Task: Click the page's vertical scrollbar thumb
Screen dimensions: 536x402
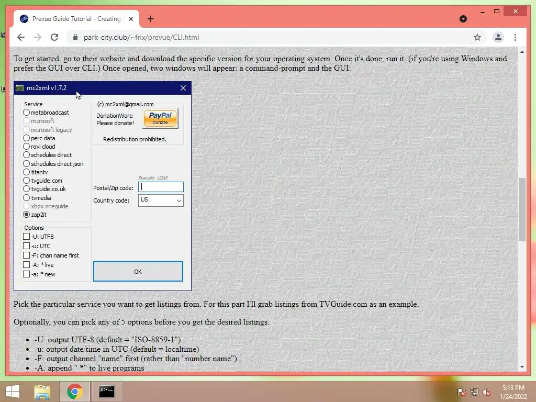Action: (522, 209)
